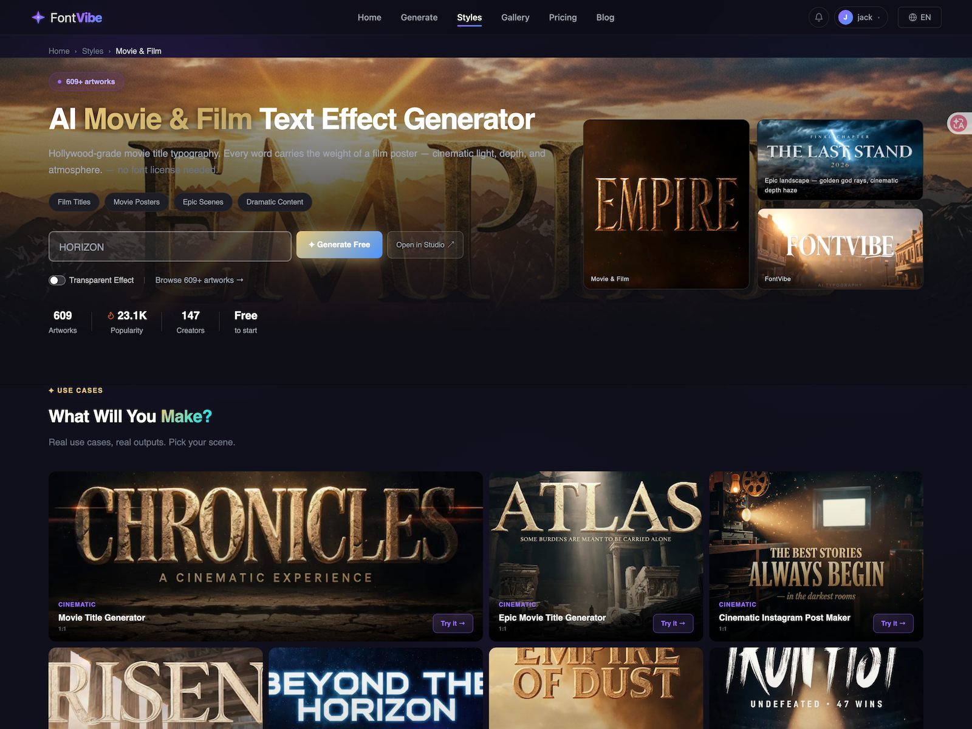Open the ATLAS use case card
The image size is (972, 729).
(596, 556)
